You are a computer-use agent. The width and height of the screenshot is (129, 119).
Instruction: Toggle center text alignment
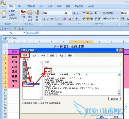pyautogui.click(x=87, y=19)
